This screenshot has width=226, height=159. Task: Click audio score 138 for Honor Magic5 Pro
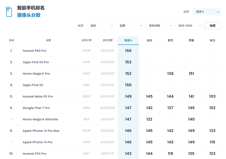(x=170, y=73)
